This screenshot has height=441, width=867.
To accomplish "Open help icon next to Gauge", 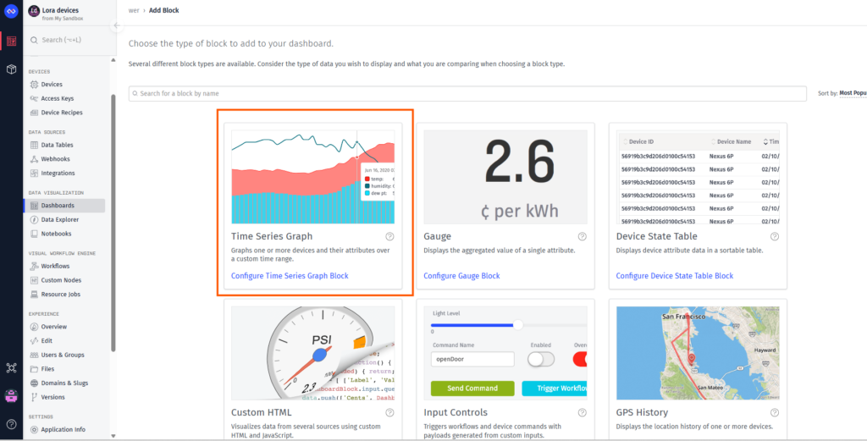I will point(583,236).
